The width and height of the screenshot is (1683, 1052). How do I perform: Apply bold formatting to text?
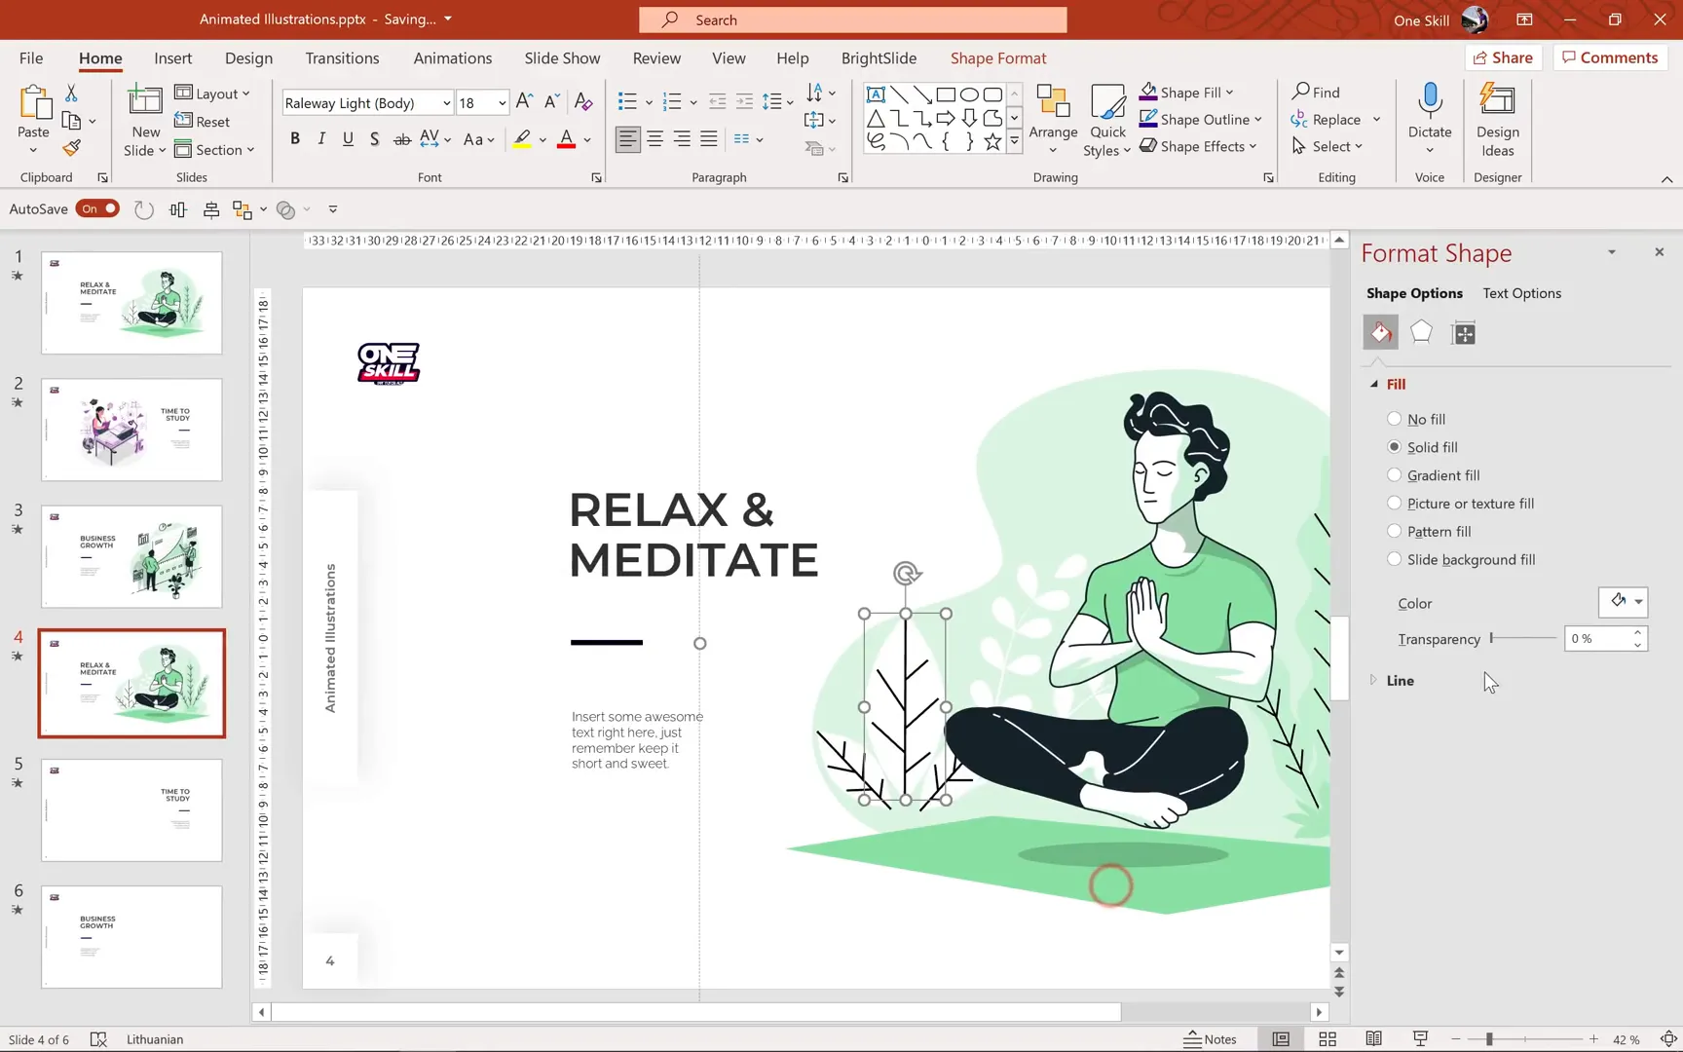coord(295,138)
